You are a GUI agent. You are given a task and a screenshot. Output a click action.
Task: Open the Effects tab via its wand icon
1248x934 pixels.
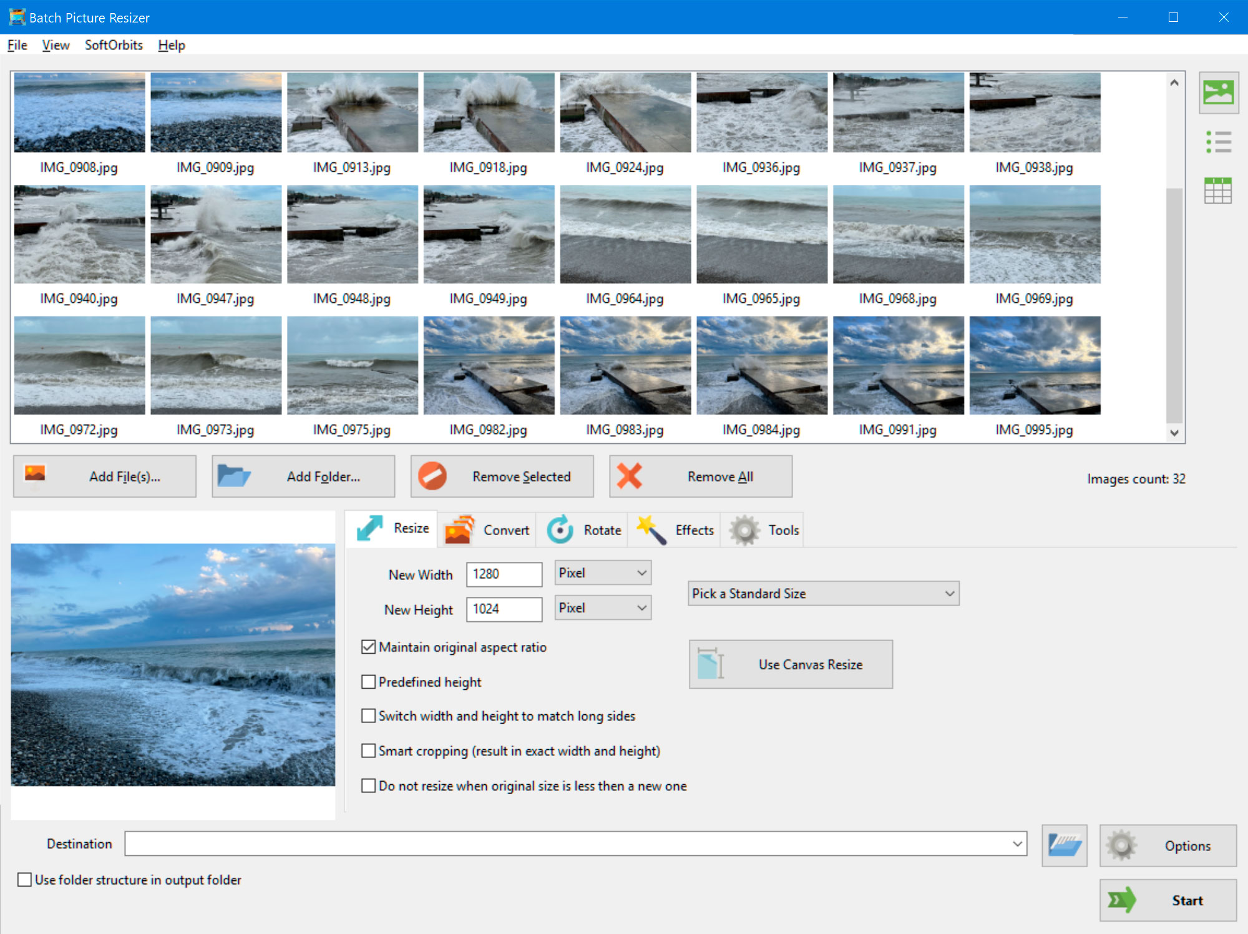pos(651,529)
